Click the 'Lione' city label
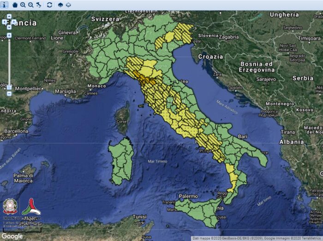Image resolution: width=323 pixels, height=241 pixels. point(57,38)
